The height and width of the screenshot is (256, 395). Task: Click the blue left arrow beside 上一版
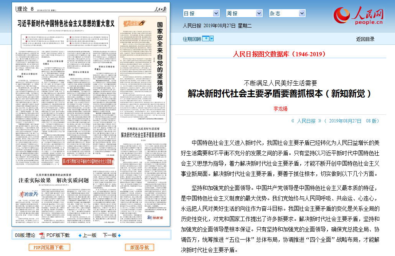point(80,235)
